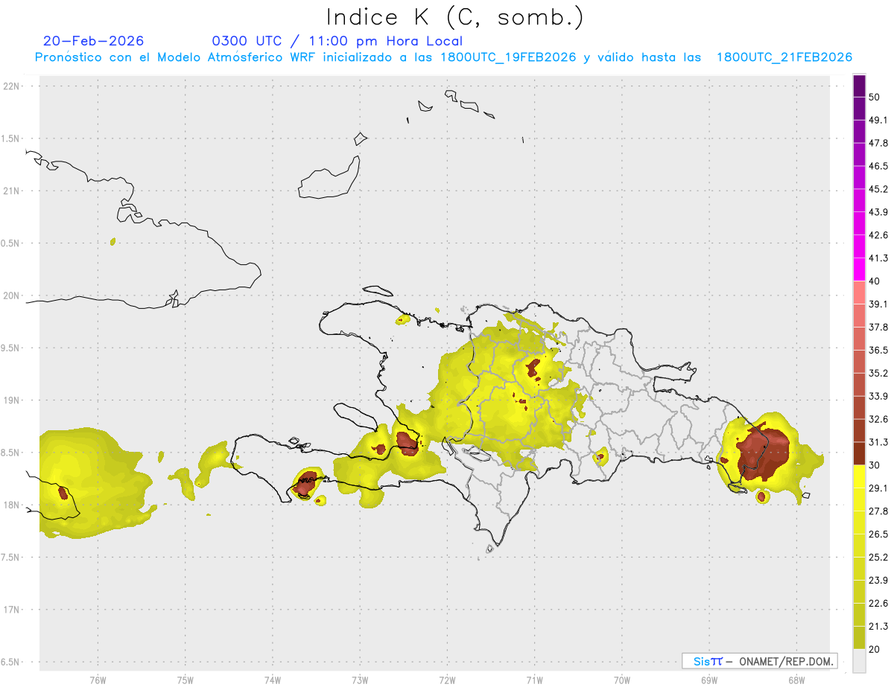
Task: Click the colorbar label "37.8"
Action: [878, 327]
